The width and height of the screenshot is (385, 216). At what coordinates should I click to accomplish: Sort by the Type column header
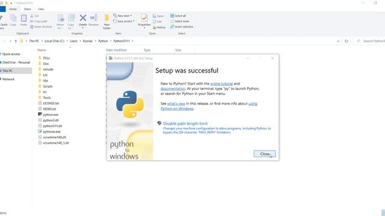point(147,50)
